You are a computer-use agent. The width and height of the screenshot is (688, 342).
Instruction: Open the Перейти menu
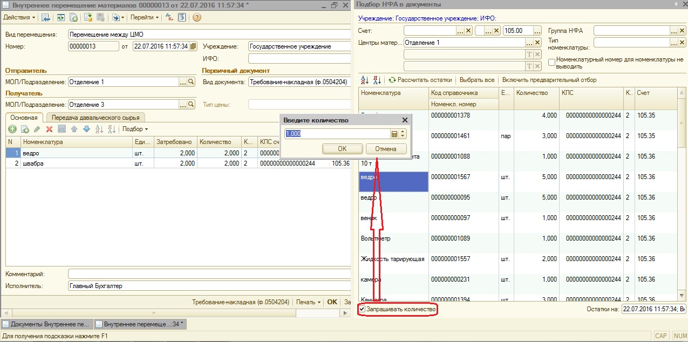[145, 17]
